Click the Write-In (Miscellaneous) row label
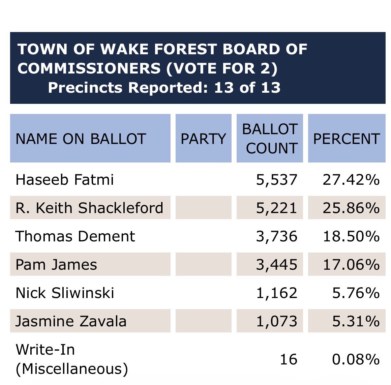391x385 pixels. tap(72, 359)
